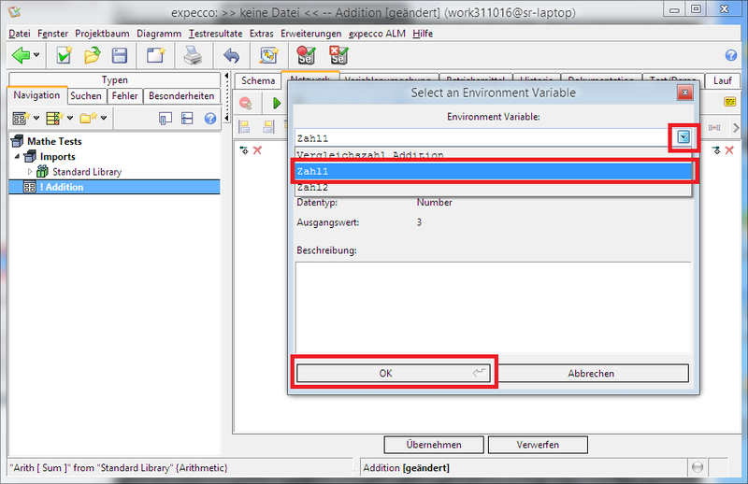748x484 pixels.
Task: Switch to the Navigation tab
Action: point(36,95)
